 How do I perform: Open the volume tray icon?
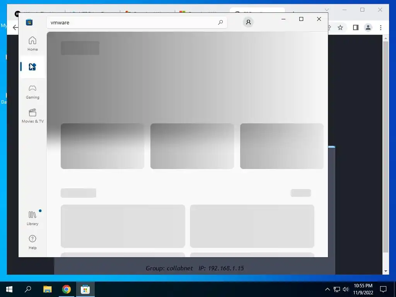[x=346, y=289]
